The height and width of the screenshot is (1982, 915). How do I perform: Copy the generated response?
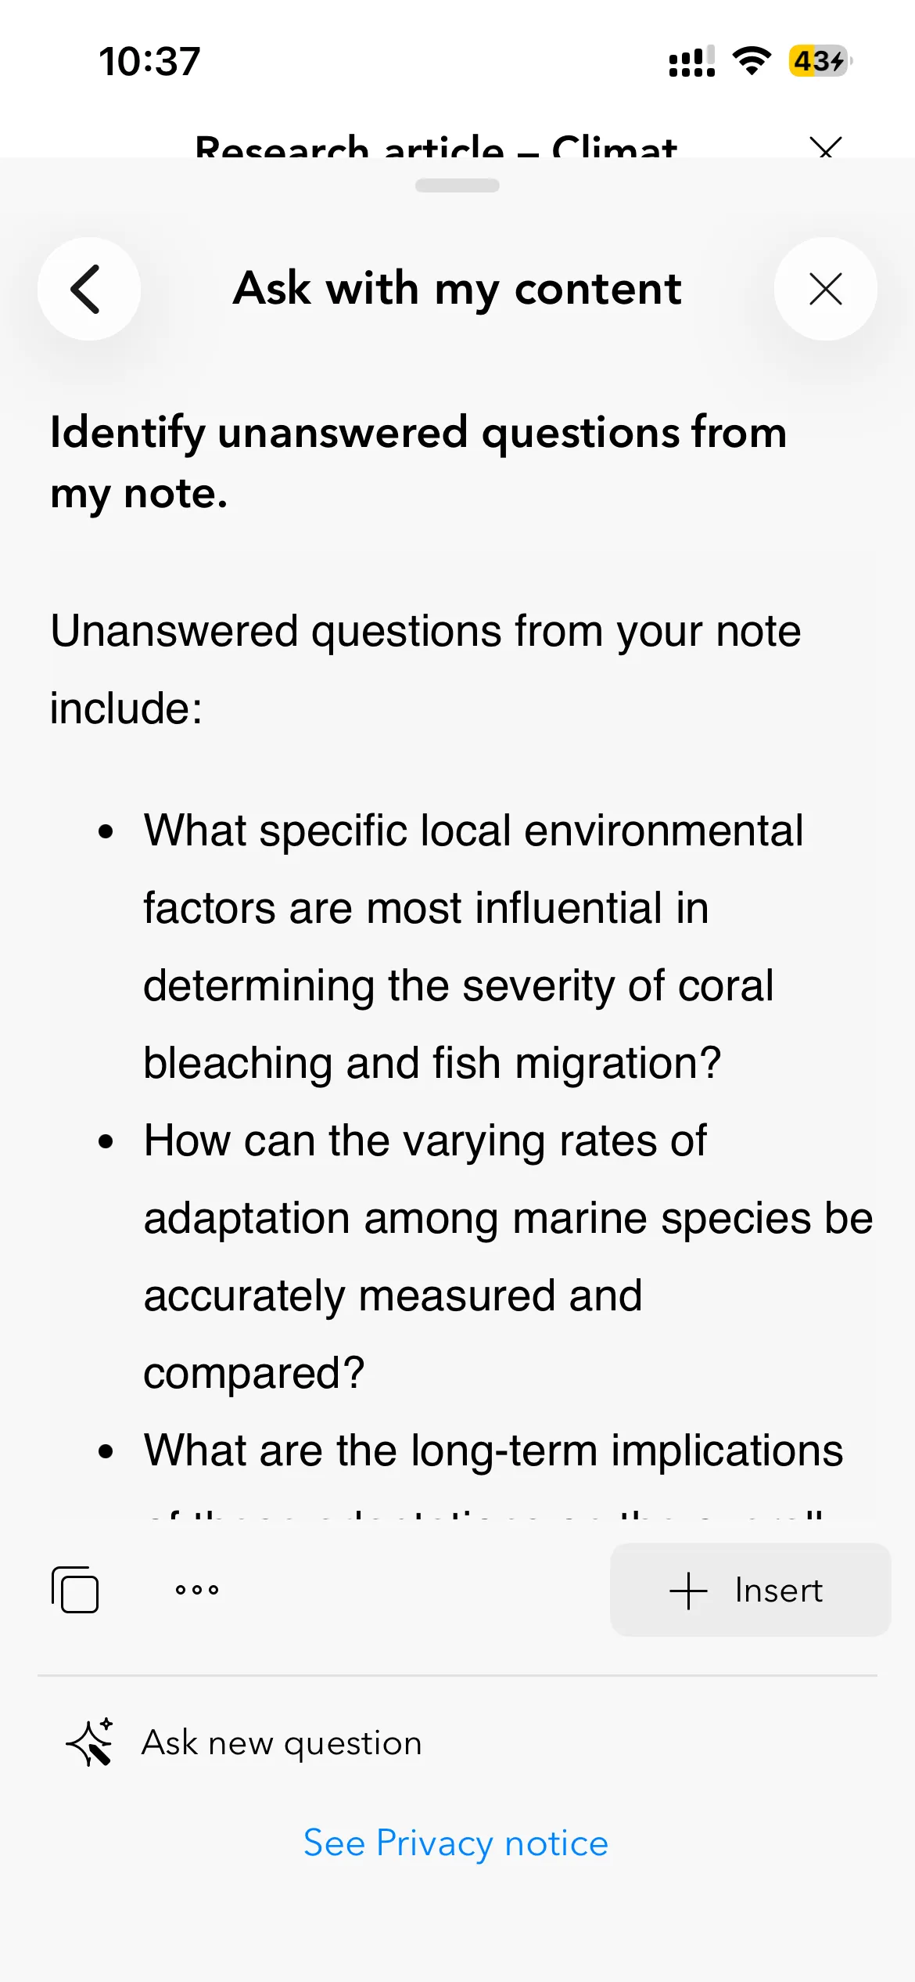coord(75,1590)
